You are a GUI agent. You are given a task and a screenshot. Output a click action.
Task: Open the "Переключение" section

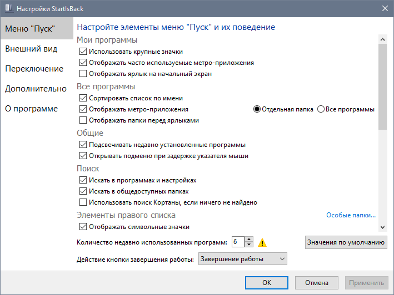(34, 69)
